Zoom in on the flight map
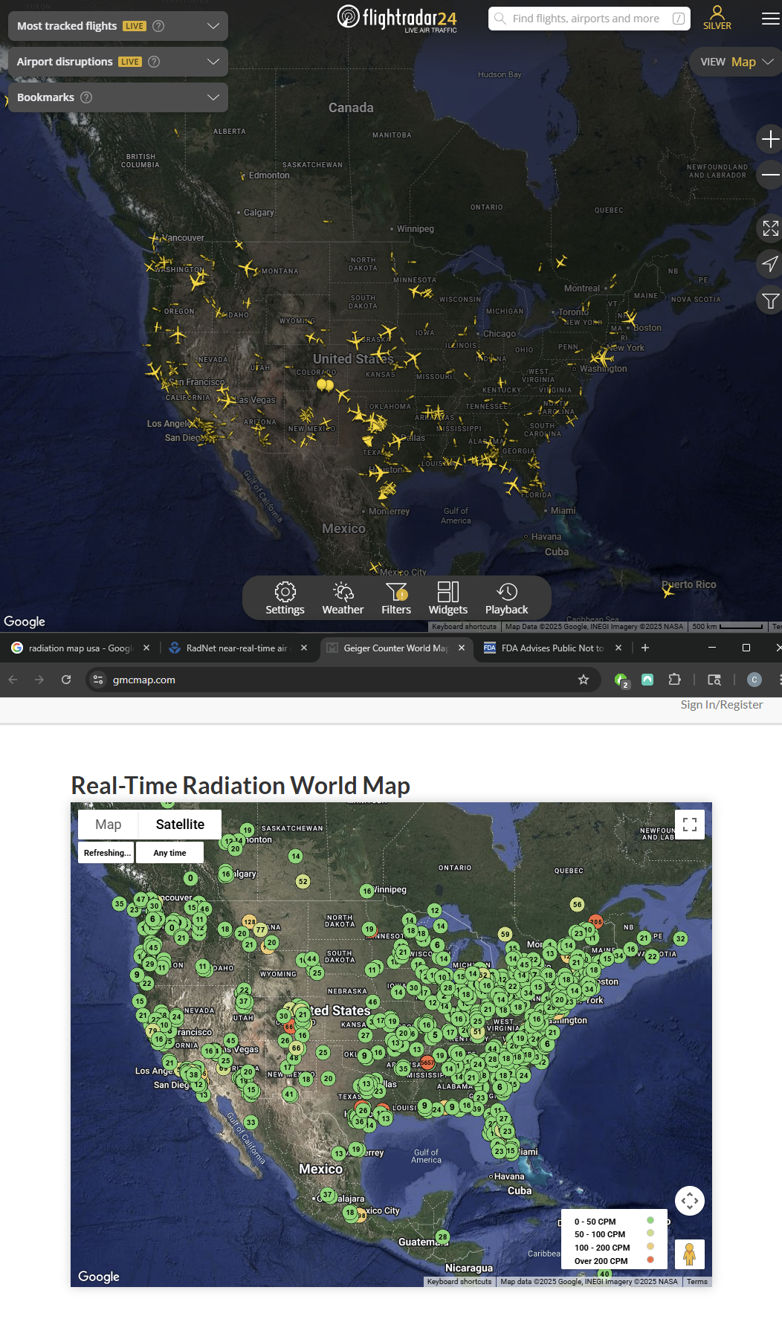Viewport: 782px width, 1322px height. (770, 139)
